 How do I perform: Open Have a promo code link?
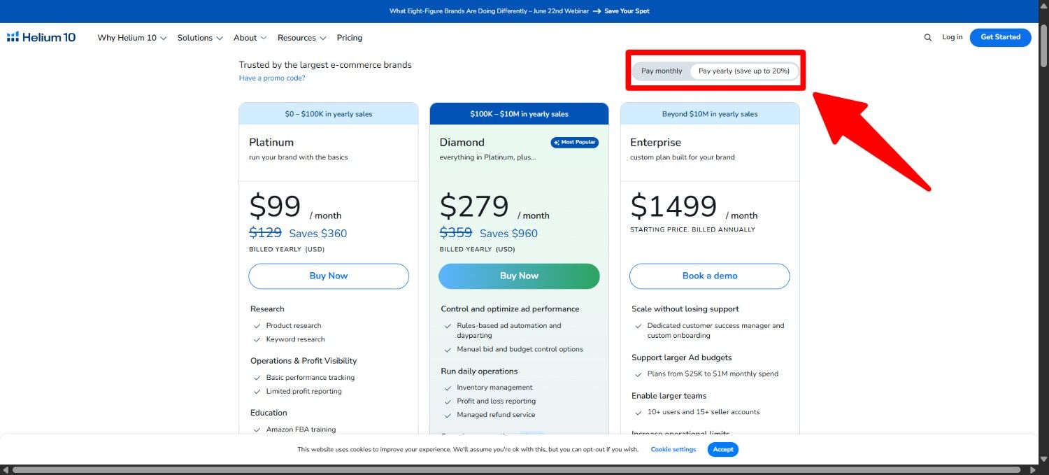point(272,78)
